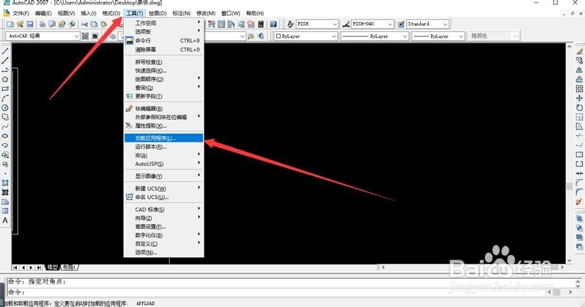Screen dimensions: 585x307
Task: Expand the 工作空间 submenu
Action: [x=164, y=23]
